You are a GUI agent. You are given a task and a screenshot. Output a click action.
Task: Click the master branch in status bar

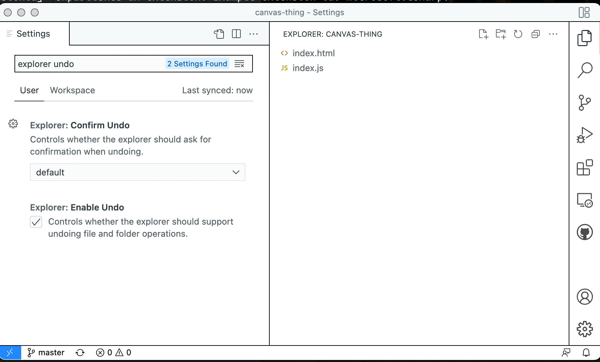point(46,353)
